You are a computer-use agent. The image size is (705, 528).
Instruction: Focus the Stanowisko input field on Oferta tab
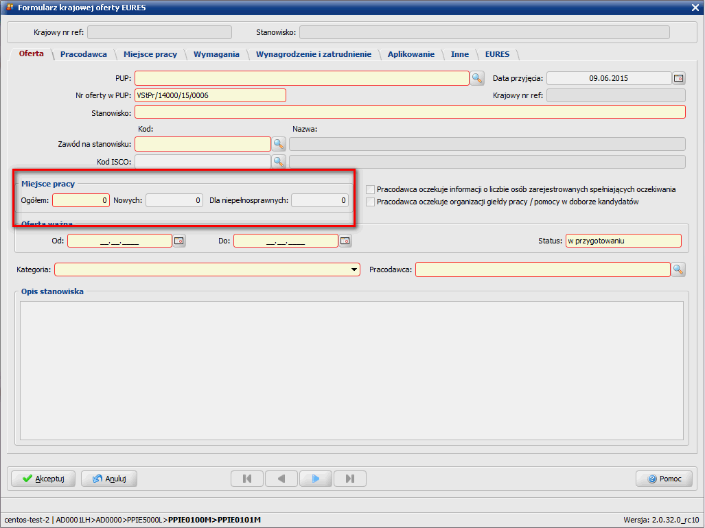410,112
